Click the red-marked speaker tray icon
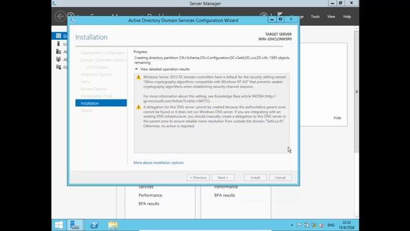 pyautogui.click(x=322, y=225)
